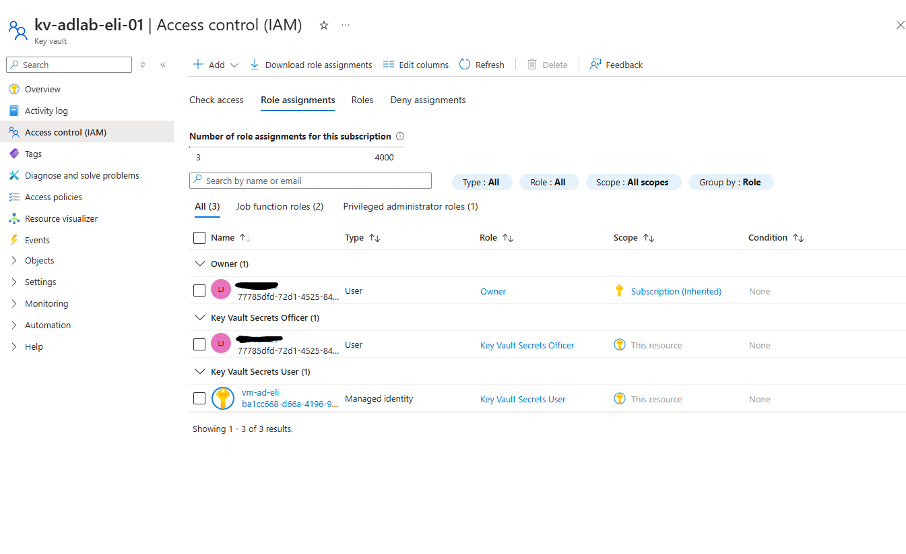Open the Owner role link
This screenshot has width=906, height=554.
pos(493,291)
